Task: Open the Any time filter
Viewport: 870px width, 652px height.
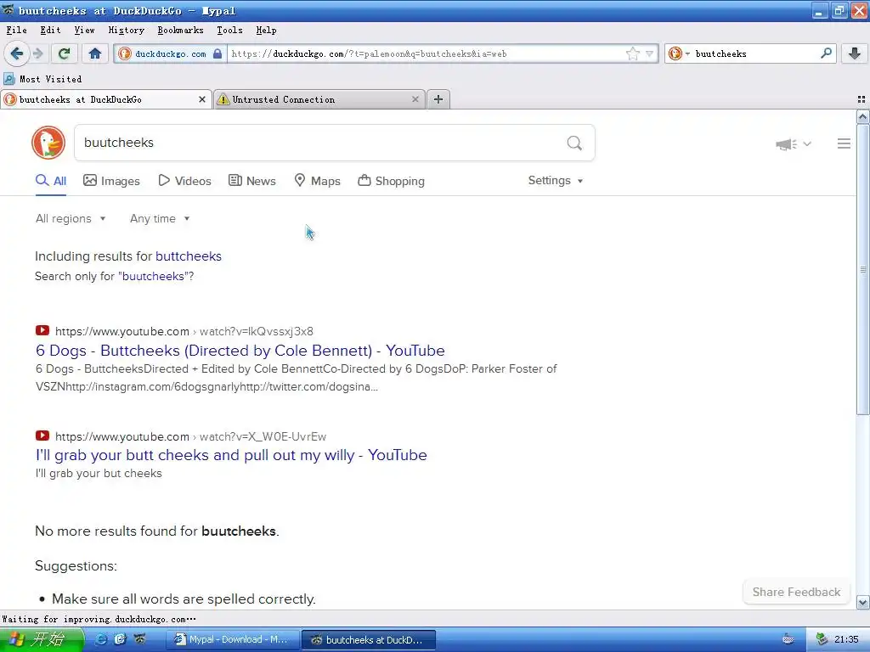Action: pyautogui.click(x=160, y=218)
